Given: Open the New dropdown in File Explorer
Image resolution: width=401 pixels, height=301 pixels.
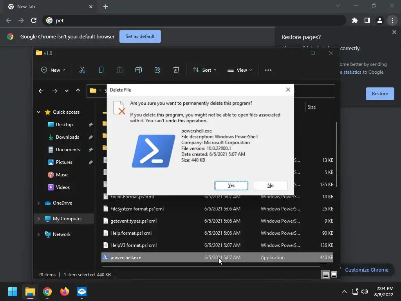Looking at the screenshot, I should (x=53, y=70).
